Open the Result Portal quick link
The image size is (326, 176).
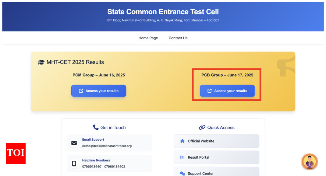[216, 157]
